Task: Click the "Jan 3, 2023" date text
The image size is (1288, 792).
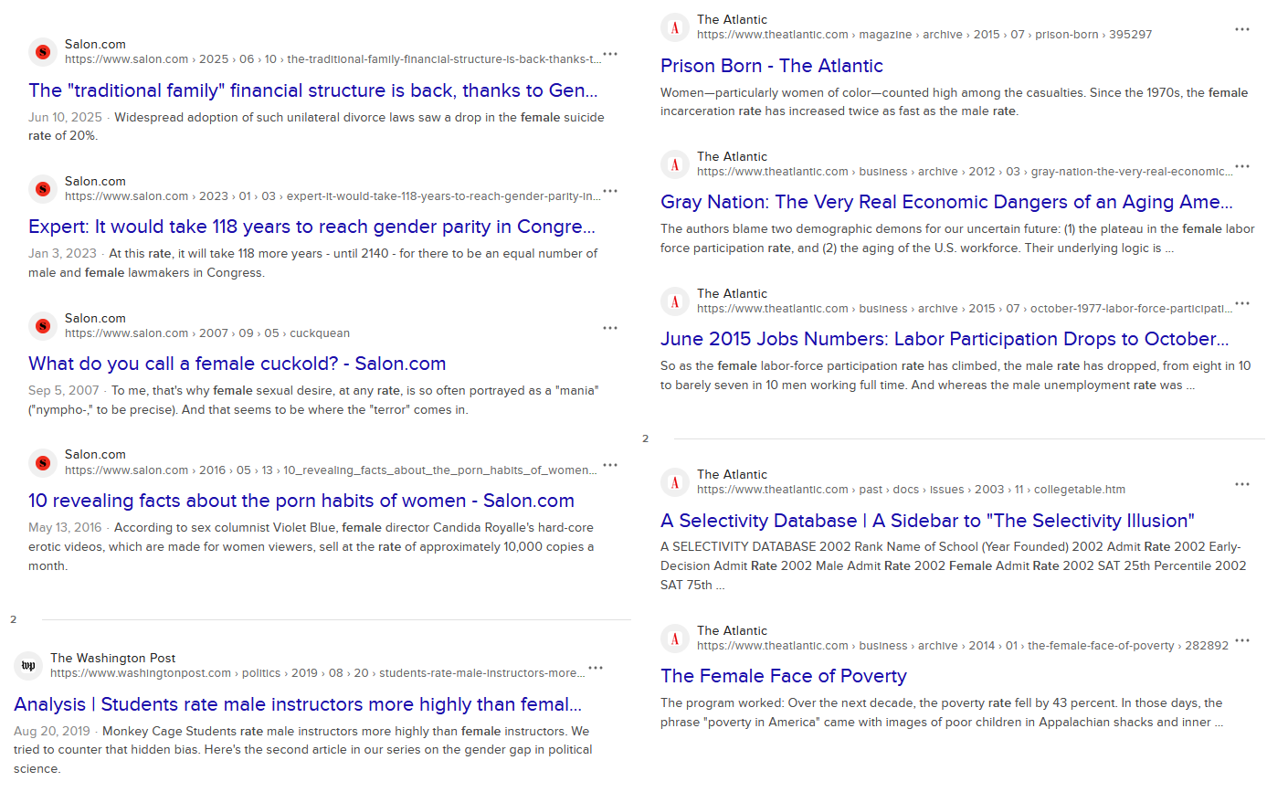Action: pos(62,253)
